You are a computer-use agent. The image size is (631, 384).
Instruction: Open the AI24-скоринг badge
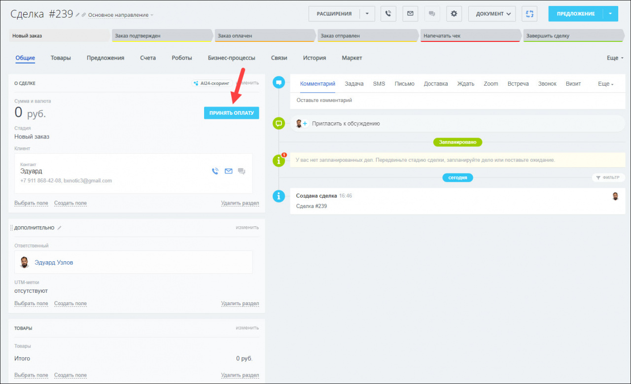(x=212, y=83)
